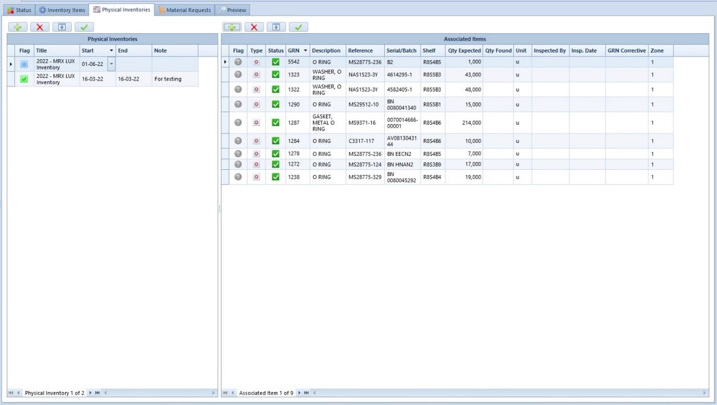Add associated item with green plus button
The image size is (717, 405).
pos(232,27)
